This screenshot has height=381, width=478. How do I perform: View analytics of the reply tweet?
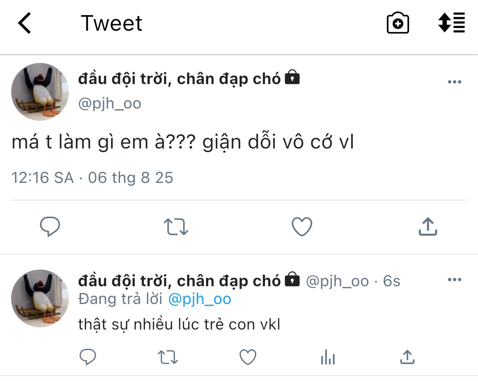(328, 357)
